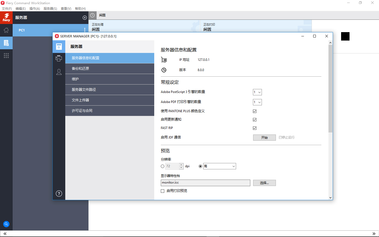Click the 正在处理 status panel
The image size is (379, 237).
[x=144, y=26]
